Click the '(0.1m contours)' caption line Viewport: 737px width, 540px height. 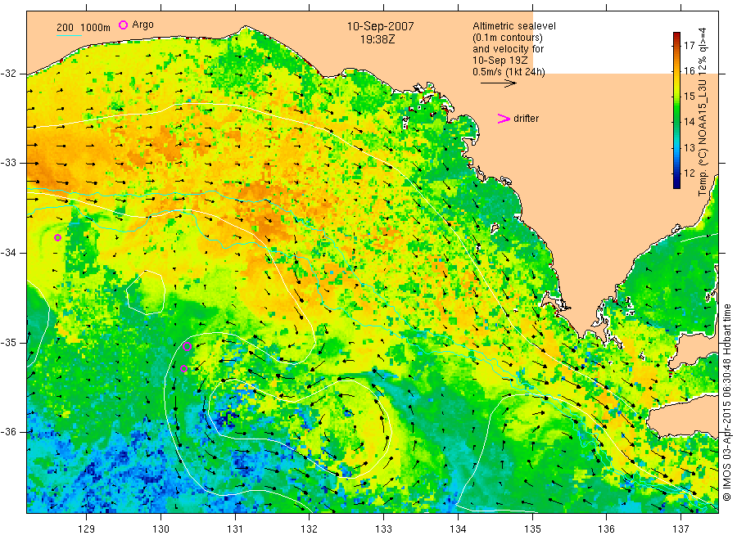[508, 38]
